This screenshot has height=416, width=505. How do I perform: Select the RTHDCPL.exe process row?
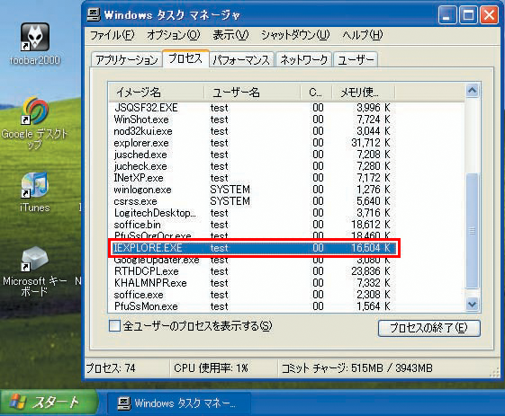(253, 271)
